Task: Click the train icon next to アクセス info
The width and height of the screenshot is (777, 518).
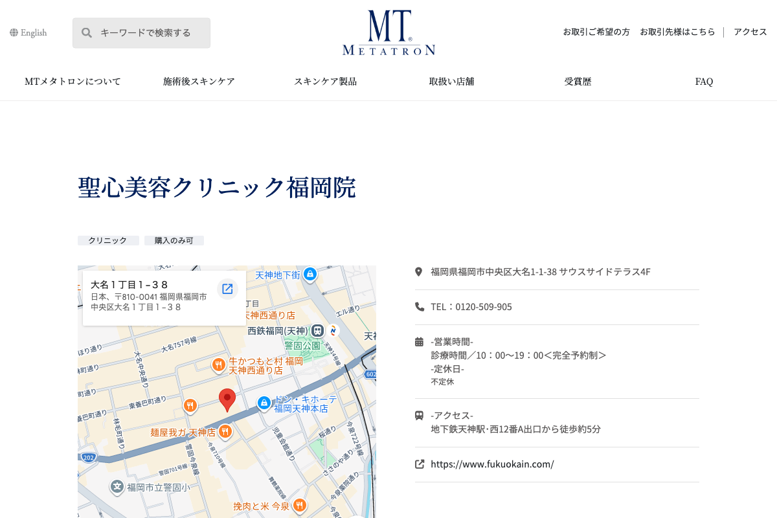Action: (x=418, y=415)
